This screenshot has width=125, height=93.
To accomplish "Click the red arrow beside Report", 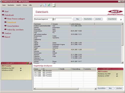I will 3,37.
